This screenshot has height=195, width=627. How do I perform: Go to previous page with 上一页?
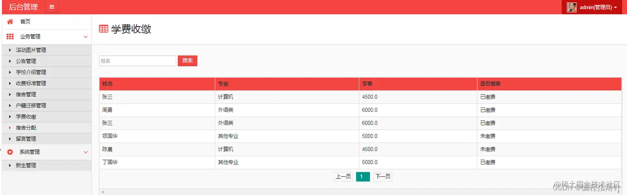pyautogui.click(x=343, y=177)
